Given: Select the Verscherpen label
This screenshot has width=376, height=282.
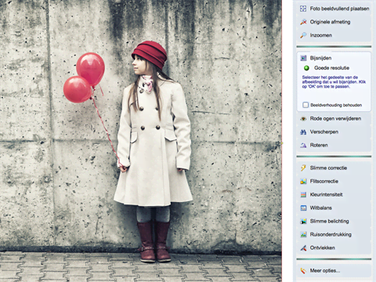Looking at the screenshot, I should click(324, 132).
